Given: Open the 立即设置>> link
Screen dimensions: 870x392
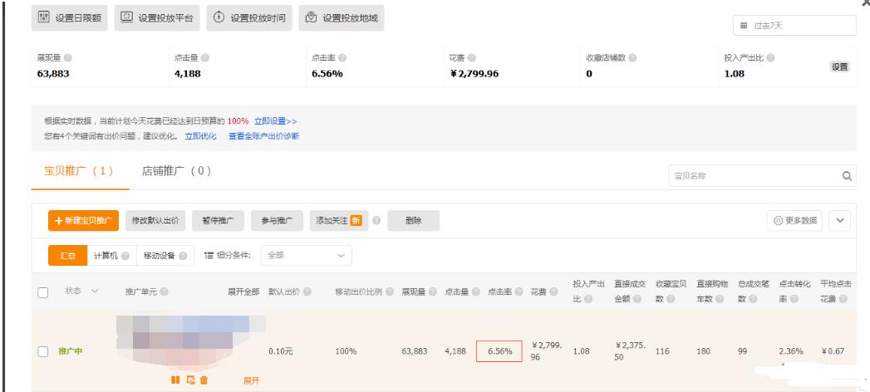Looking at the screenshot, I should pos(276,121).
